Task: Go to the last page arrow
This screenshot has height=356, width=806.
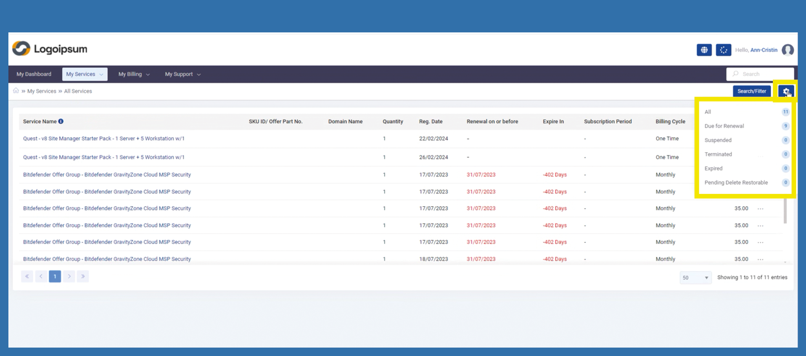Action: pos(83,276)
